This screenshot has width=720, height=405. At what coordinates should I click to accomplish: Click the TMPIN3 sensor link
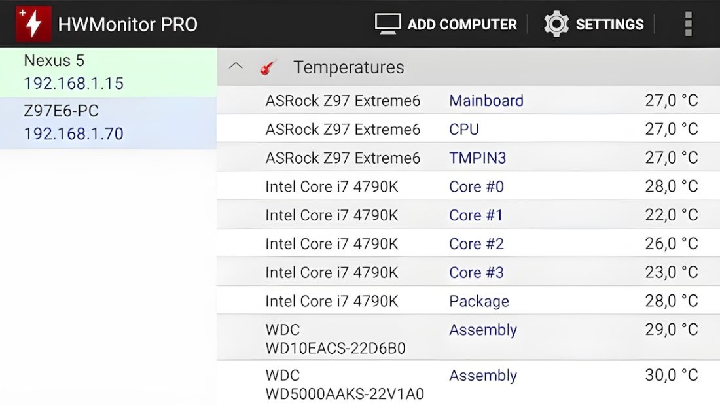(475, 158)
